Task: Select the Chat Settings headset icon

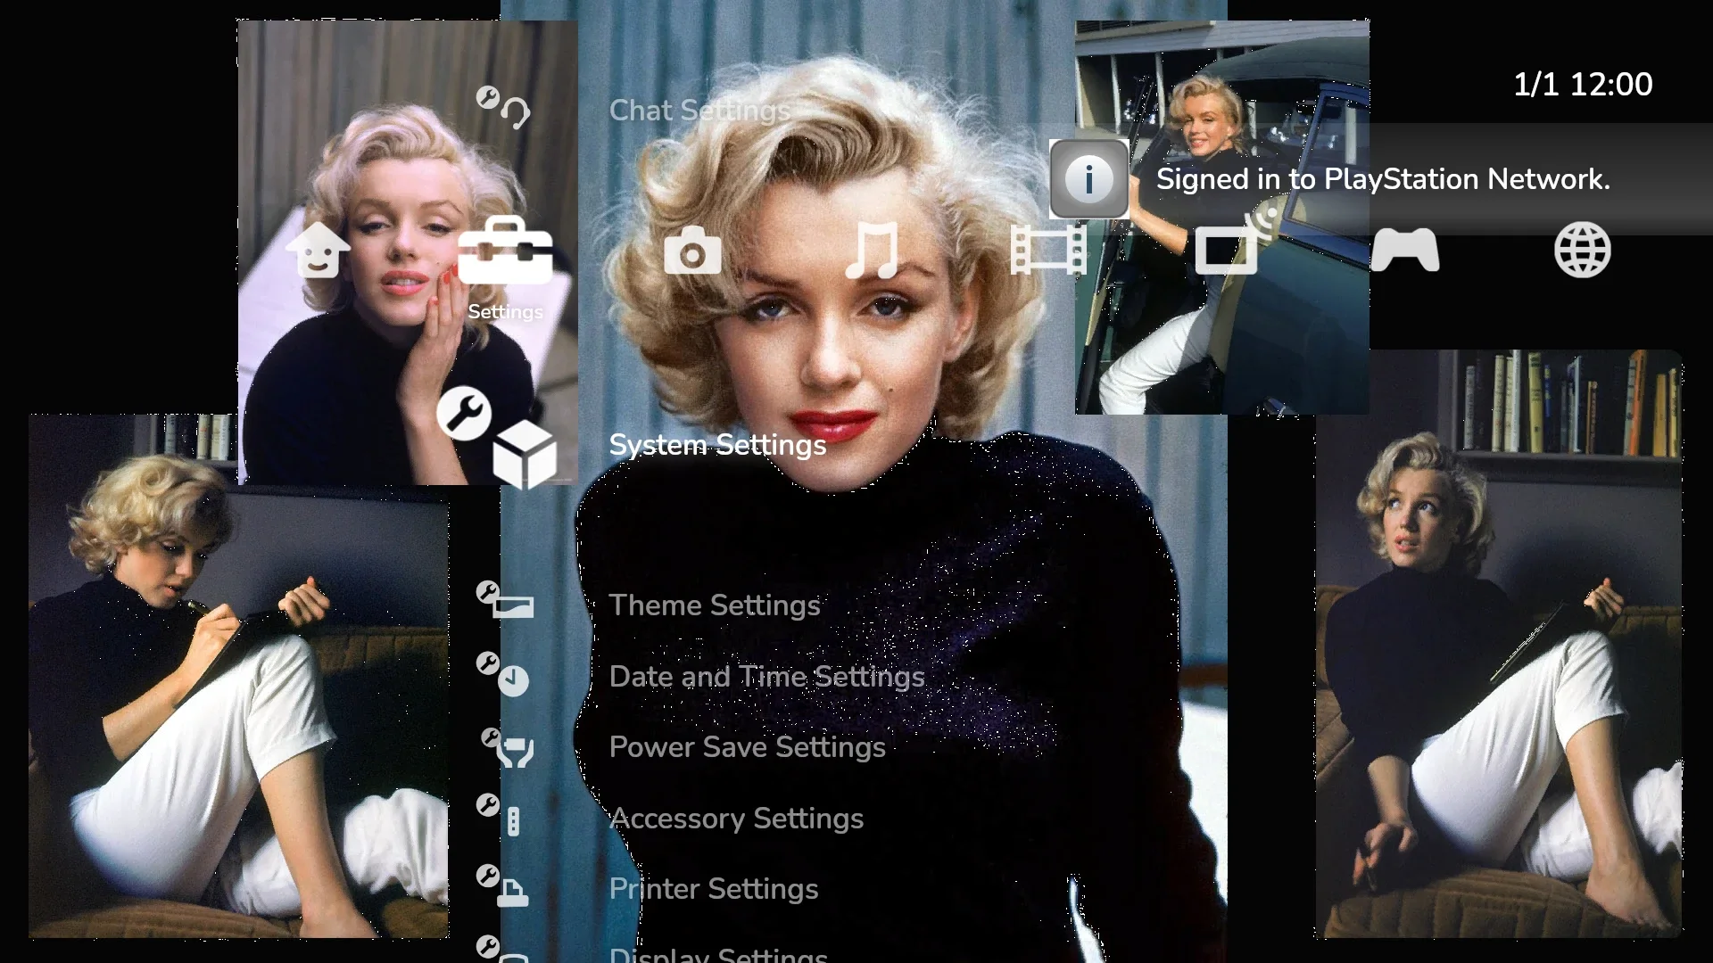Action: pyautogui.click(x=502, y=108)
